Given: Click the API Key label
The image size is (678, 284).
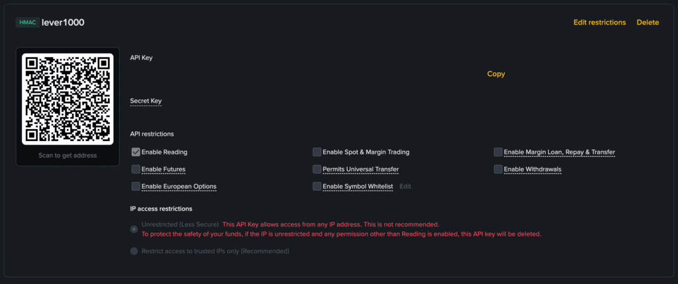Looking at the screenshot, I should pyautogui.click(x=142, y=58).
